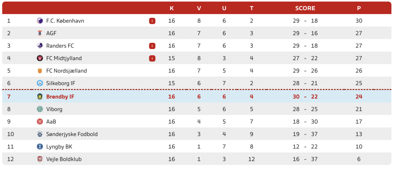Click the FC Nordsjælland crest
The image size is (393, 169).
pos(40,70)
